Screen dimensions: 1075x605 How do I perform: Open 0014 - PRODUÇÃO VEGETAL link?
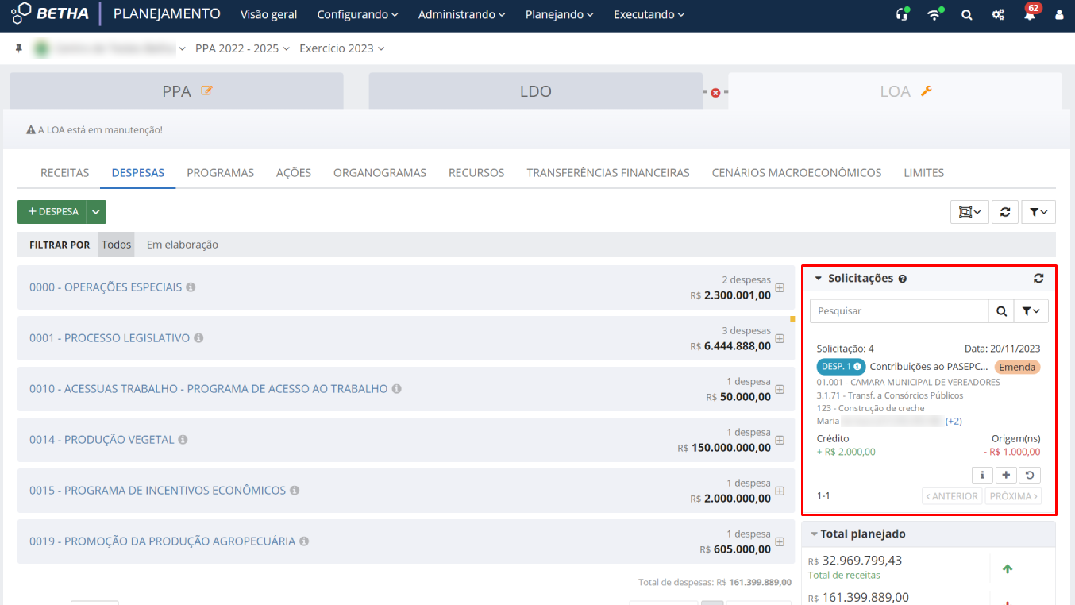point(102,440)
